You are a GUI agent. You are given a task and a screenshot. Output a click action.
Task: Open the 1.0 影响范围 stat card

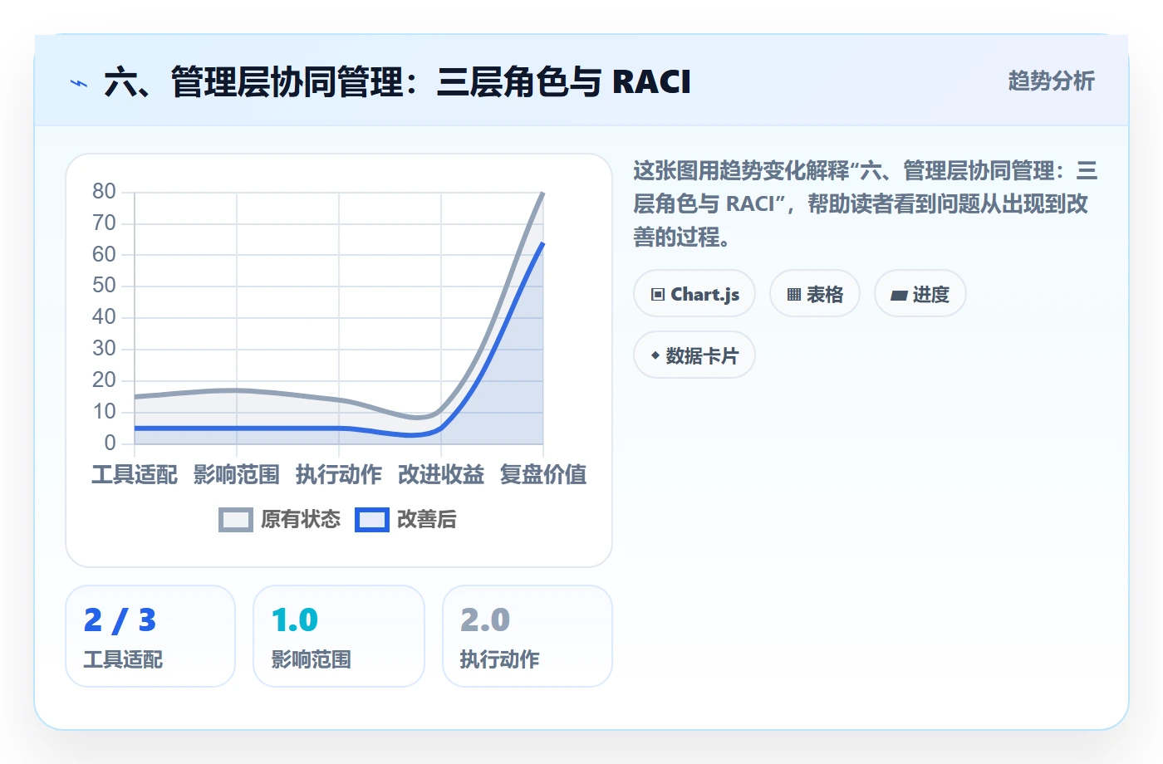coord(339,636)
